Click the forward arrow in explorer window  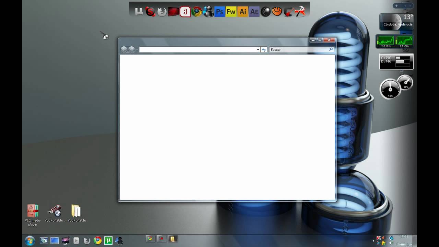point(131,50)
